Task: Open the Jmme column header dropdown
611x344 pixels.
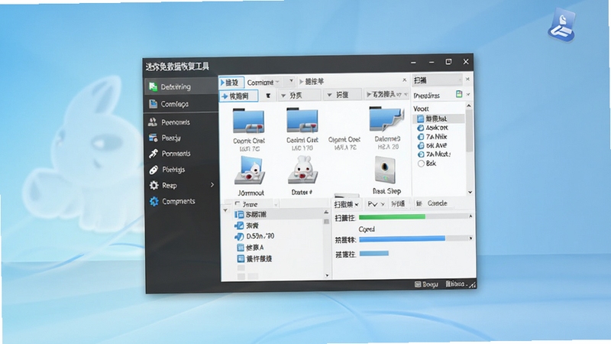Action: click(x=276, y=204)
